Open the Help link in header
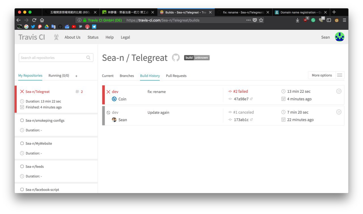 [x=109, y=37]
